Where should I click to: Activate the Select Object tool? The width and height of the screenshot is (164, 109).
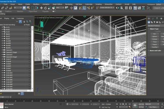point(24,8)
